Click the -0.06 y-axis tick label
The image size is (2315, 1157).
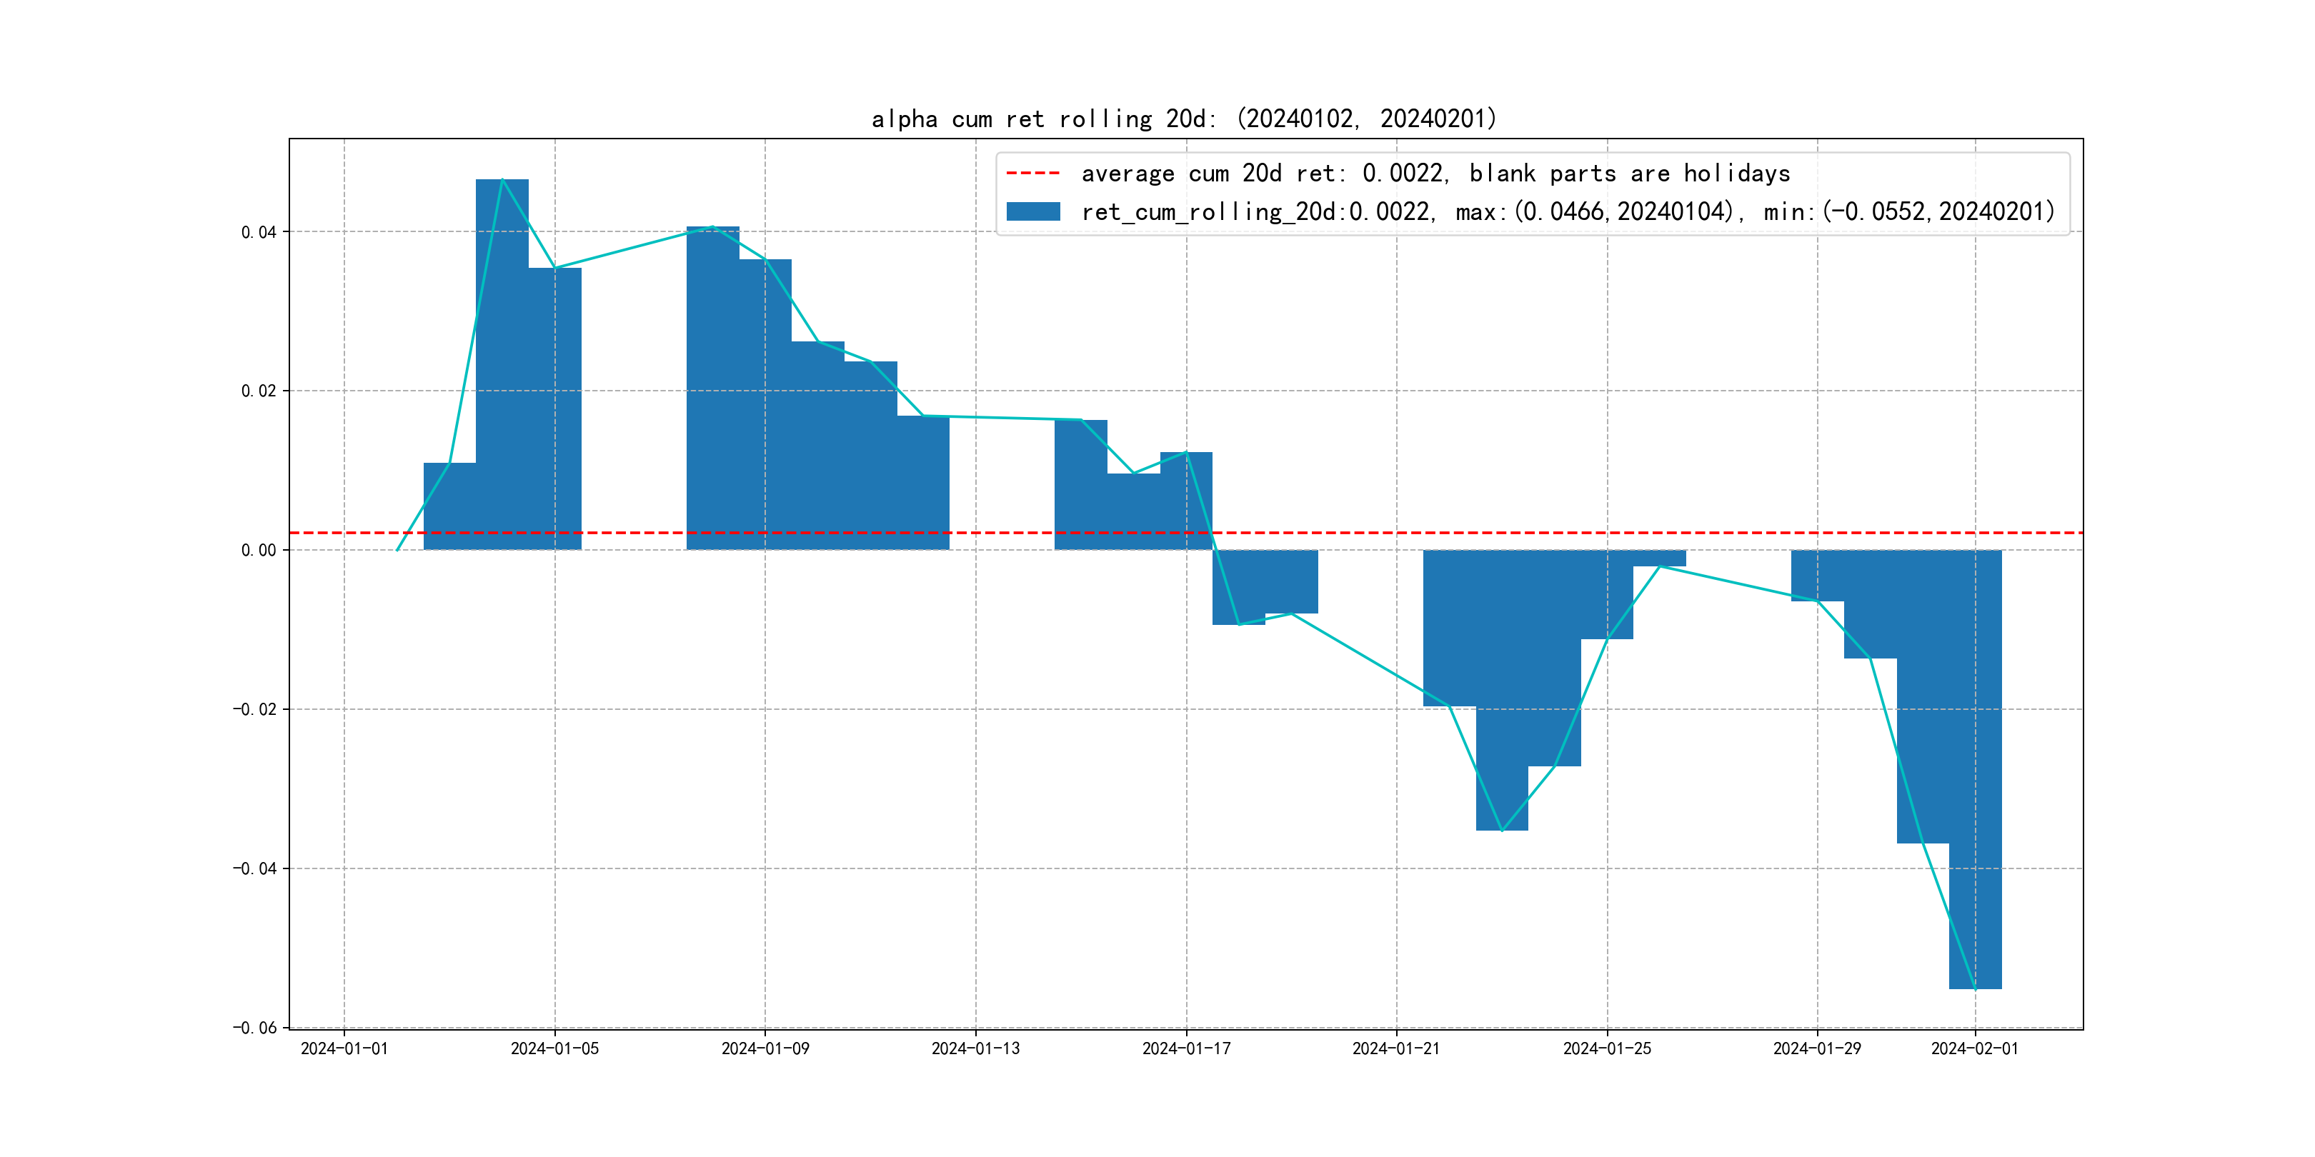(255, 1028)
